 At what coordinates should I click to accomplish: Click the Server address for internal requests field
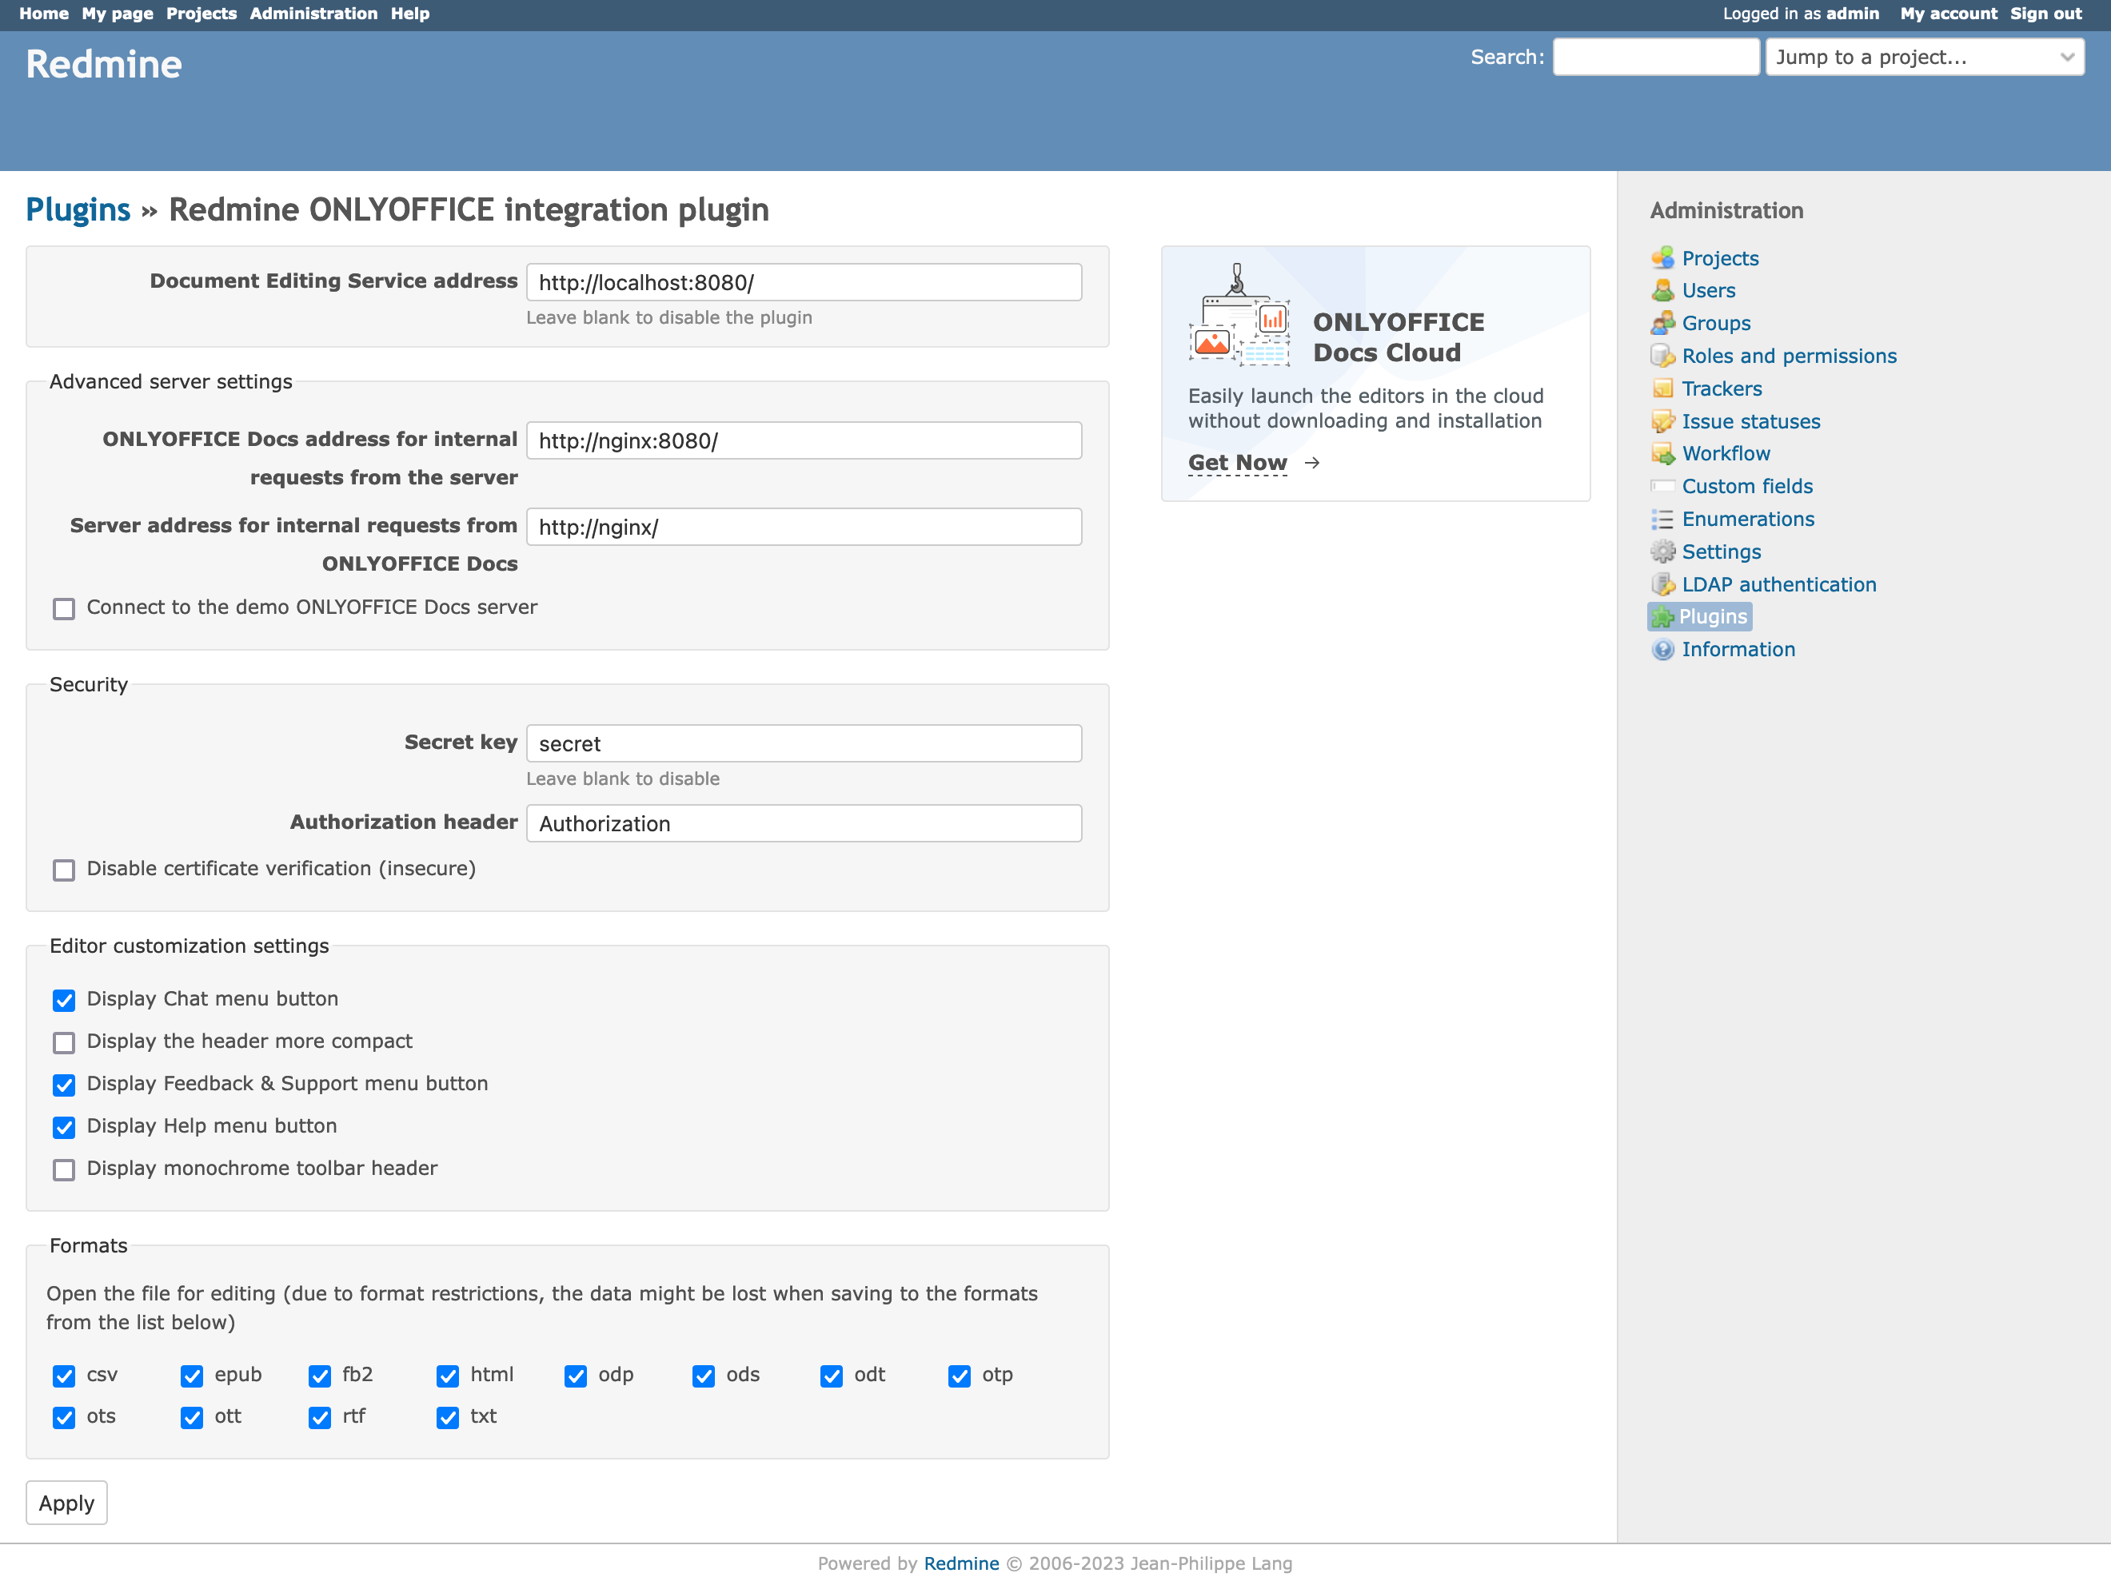tap(804, 527)
